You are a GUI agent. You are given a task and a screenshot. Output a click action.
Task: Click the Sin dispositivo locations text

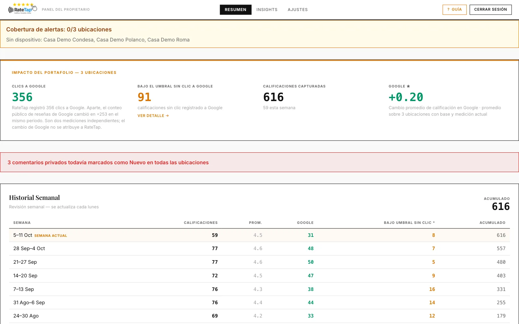tap(98, 40)
